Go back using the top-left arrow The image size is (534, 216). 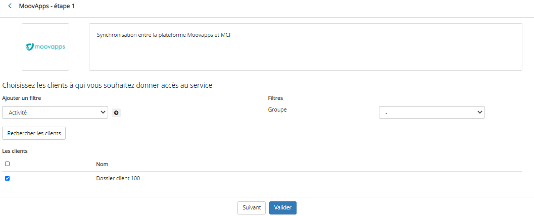click(x=10, y=6)
